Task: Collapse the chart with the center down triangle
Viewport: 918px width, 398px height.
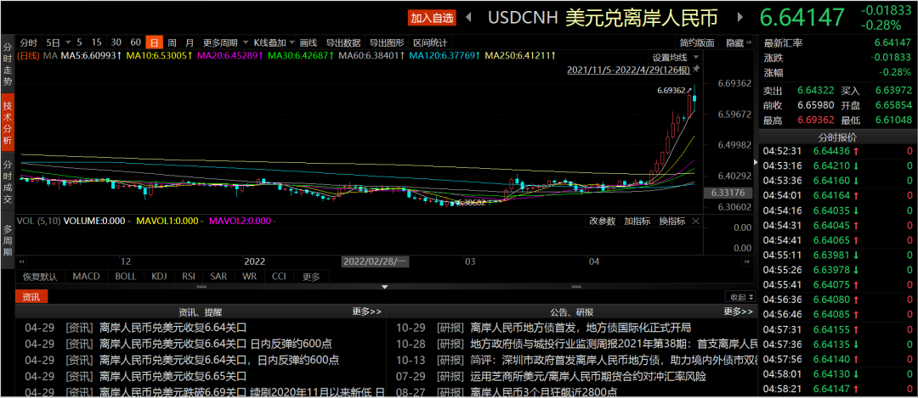Action: coord(385,287)
